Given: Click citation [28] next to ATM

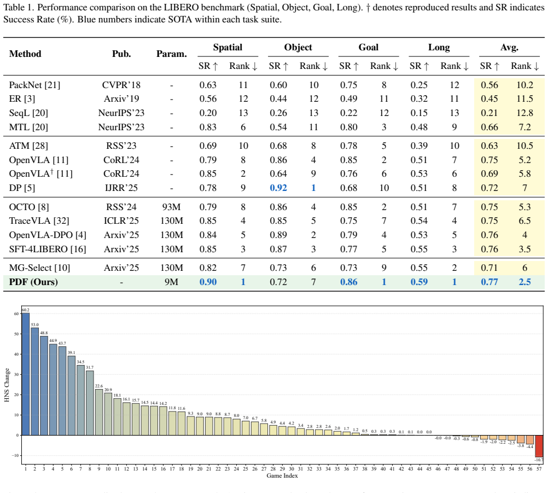Looking at the screenshot, I should pos(40,146).
